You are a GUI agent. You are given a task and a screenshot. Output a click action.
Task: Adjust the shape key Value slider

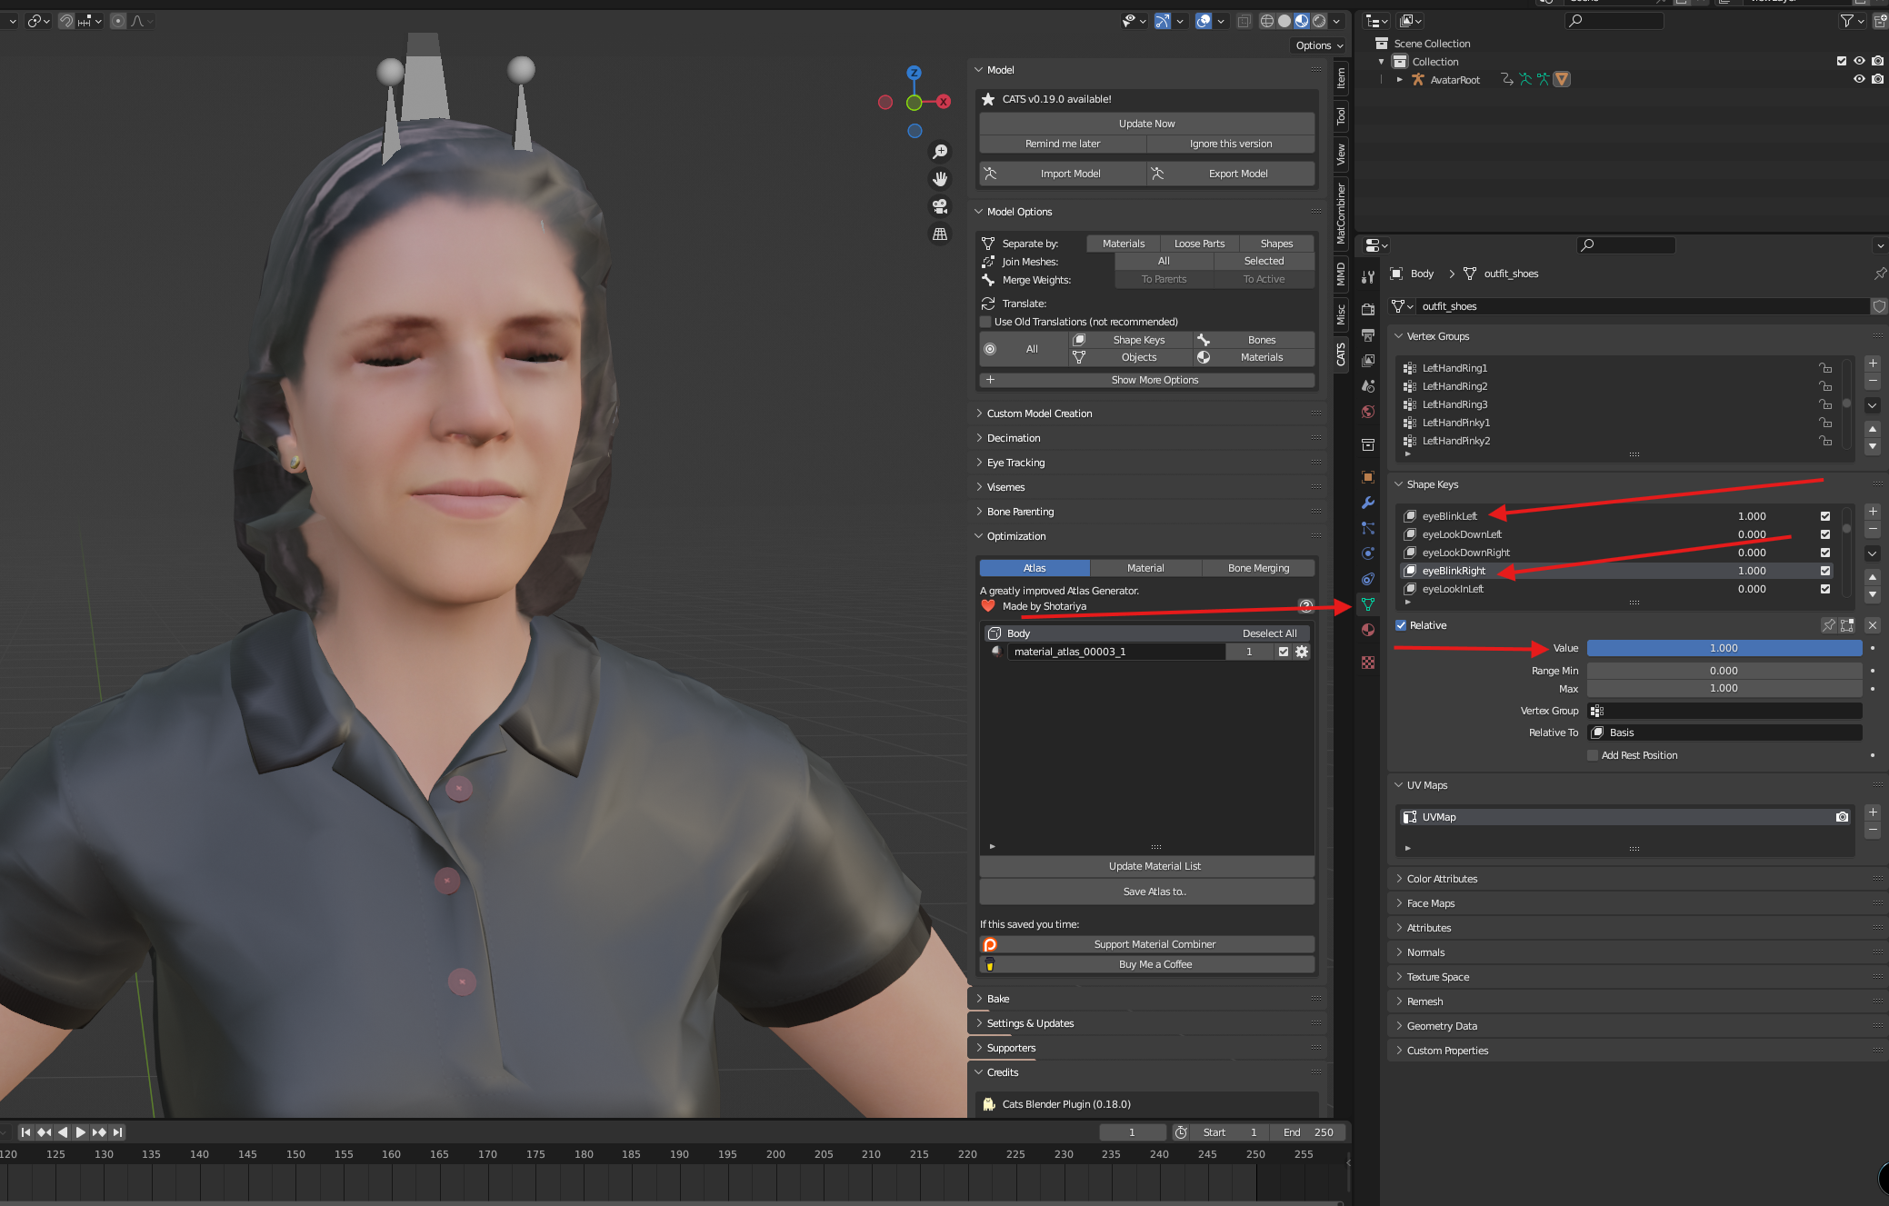1724,648
